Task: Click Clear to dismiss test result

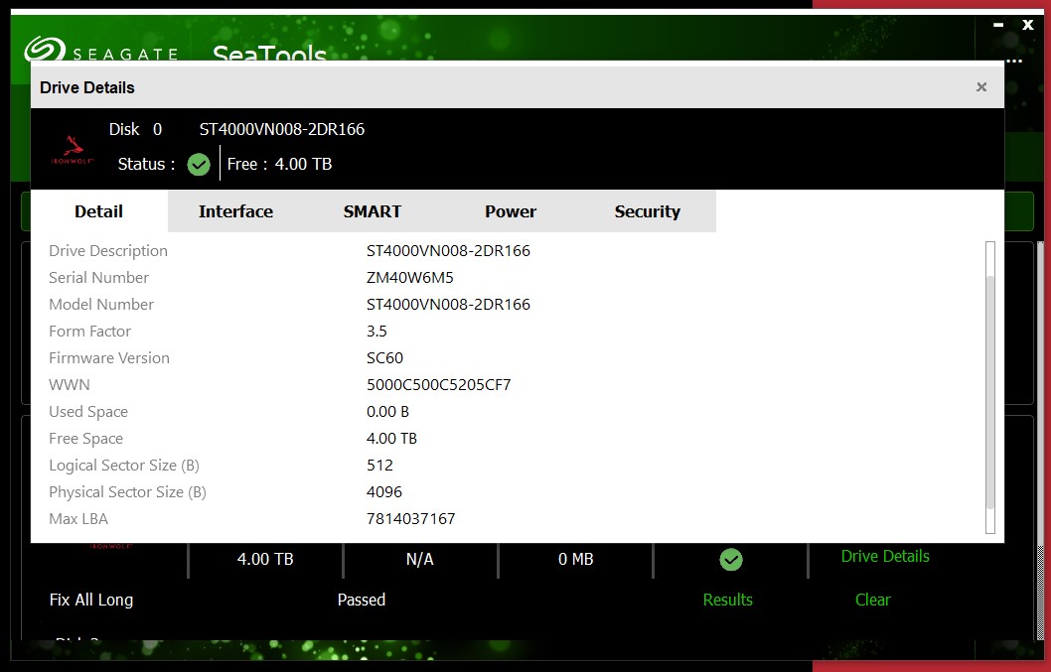Action: (872, 600)
